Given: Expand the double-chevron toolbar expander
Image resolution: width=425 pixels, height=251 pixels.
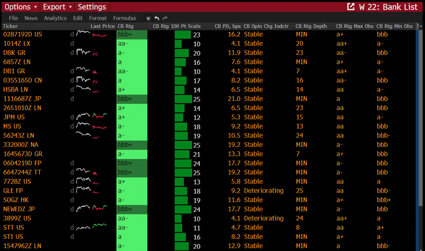Looking at the screenshot, I should coord(148,18).
